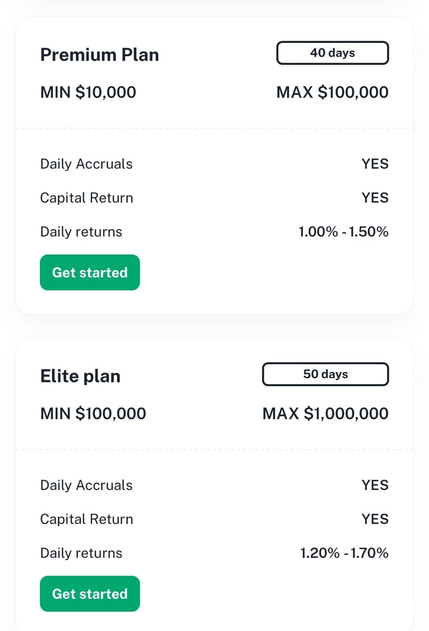
Task: Select the 50 days duration badge
Action: pos(325,374)
